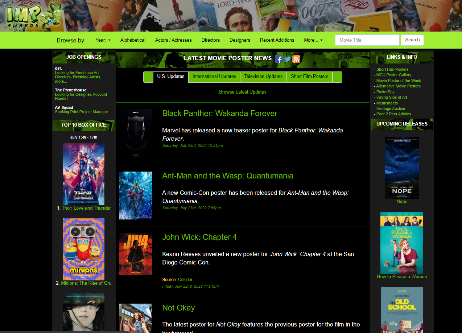Open AV Squad print project manager listing

pyautogui.click(x=82, y=112)
